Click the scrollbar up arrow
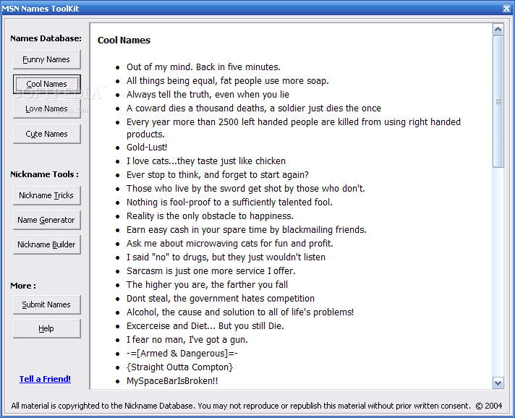The width and height of the screenshot is (515, 418). (498, 30)
